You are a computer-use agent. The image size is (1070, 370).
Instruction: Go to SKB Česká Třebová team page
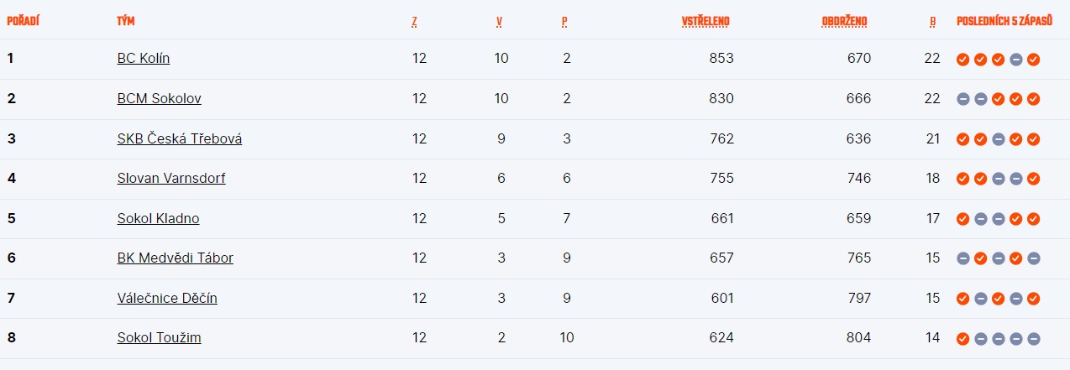pos(180,139)
